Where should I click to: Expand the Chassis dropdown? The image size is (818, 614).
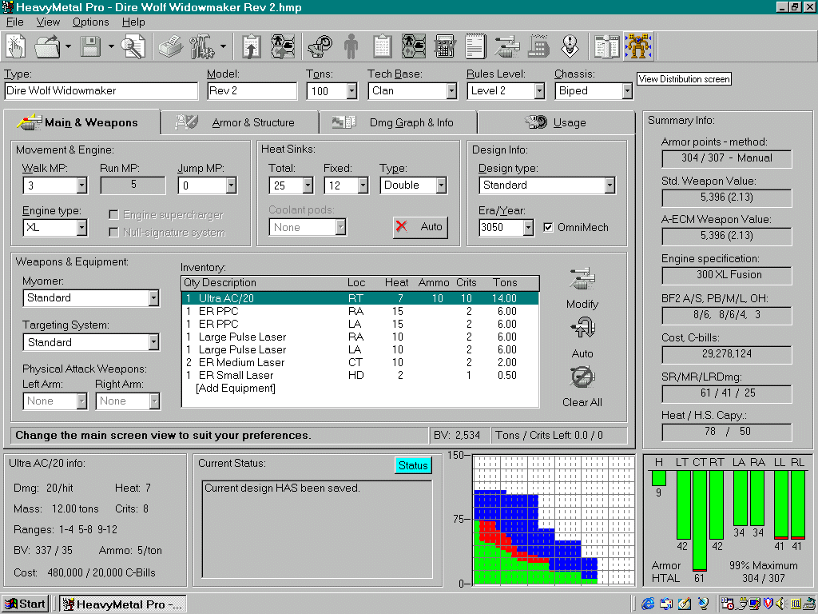627,91
